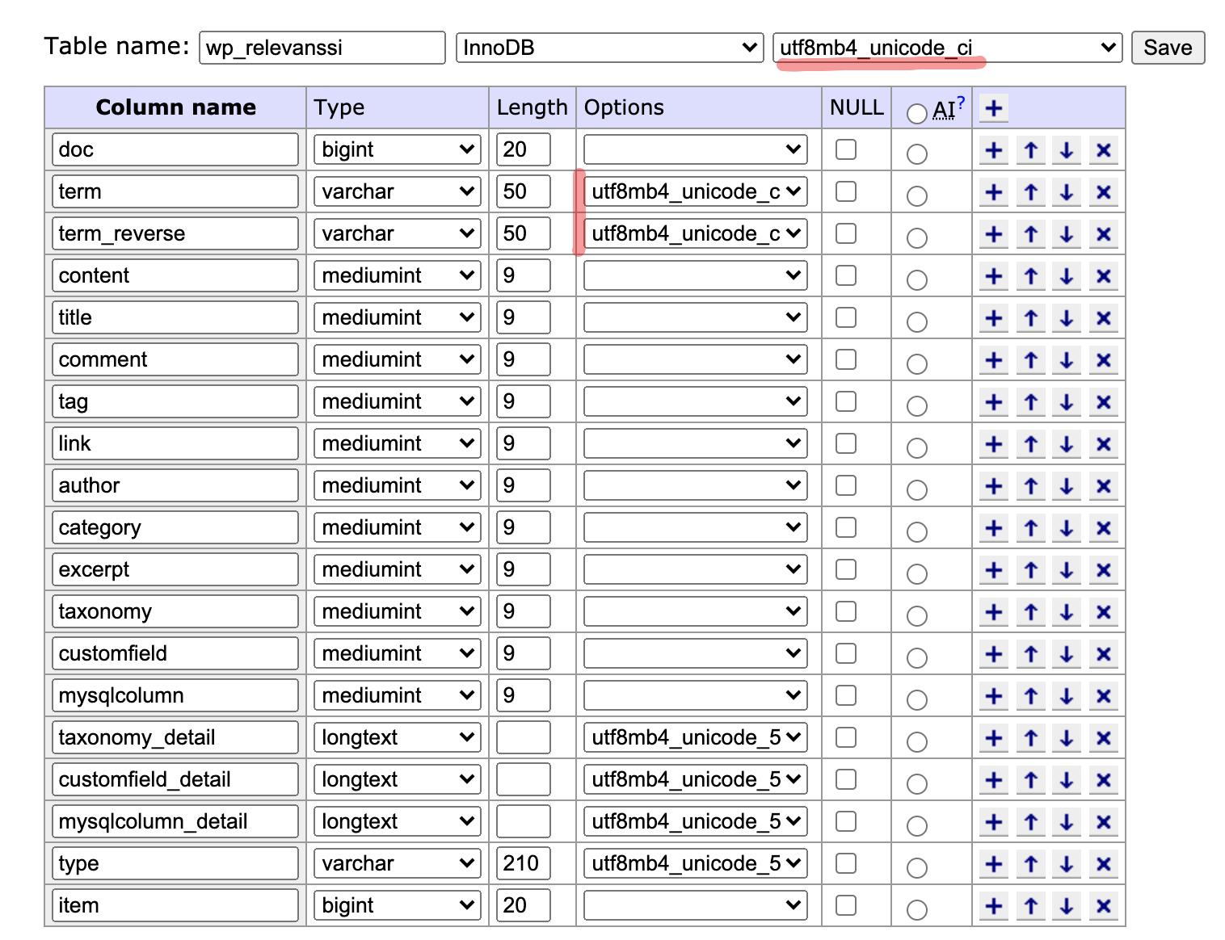Remove the taxonomy column
The image size is (1225, 940).
(x=1103, y=612)
